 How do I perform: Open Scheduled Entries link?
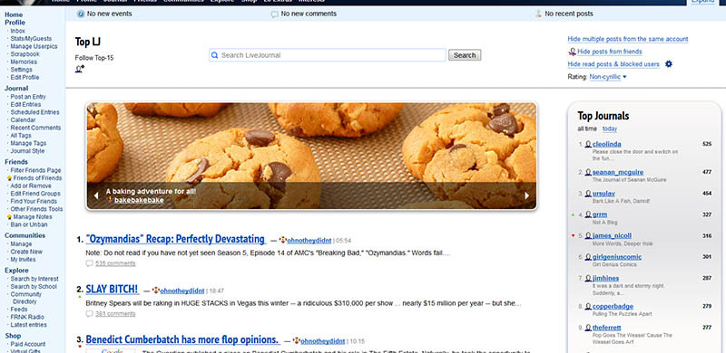(x=34, y=112)
